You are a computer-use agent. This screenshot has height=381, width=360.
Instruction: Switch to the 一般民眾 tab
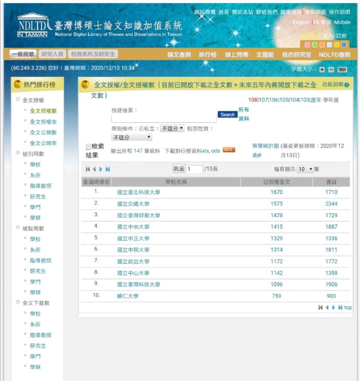click(x=23, y=54)
